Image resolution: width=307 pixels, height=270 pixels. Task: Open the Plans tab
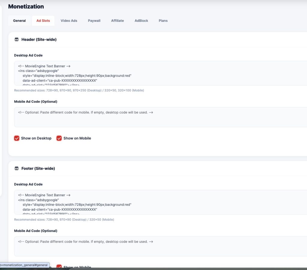(163, 21)
